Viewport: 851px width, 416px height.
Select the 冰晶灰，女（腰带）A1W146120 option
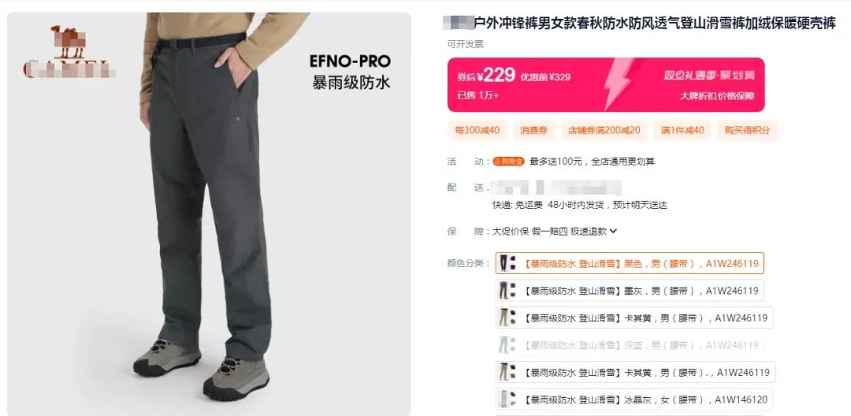coord(634,399)
